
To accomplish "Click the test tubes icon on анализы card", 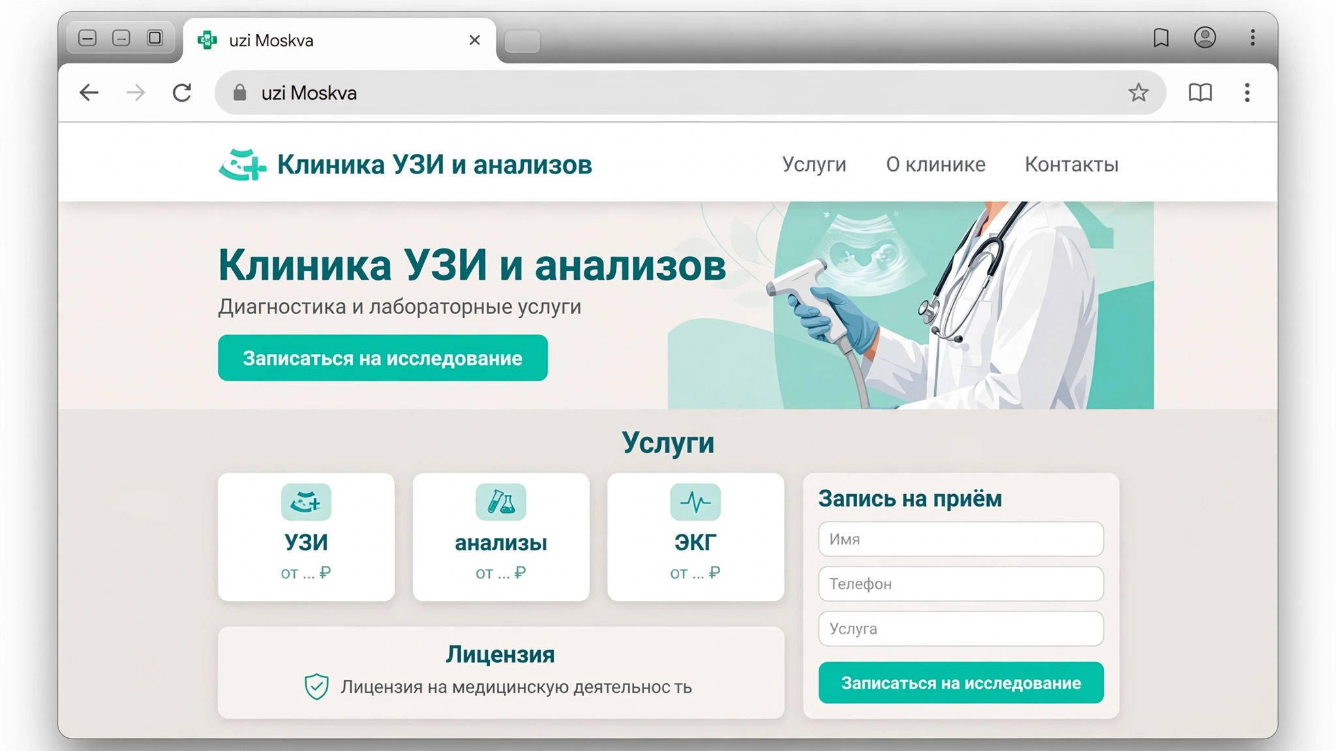I will point(501,502).
